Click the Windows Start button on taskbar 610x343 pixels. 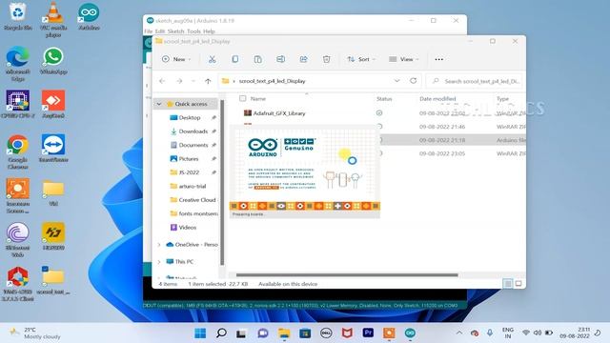(200, 333)
